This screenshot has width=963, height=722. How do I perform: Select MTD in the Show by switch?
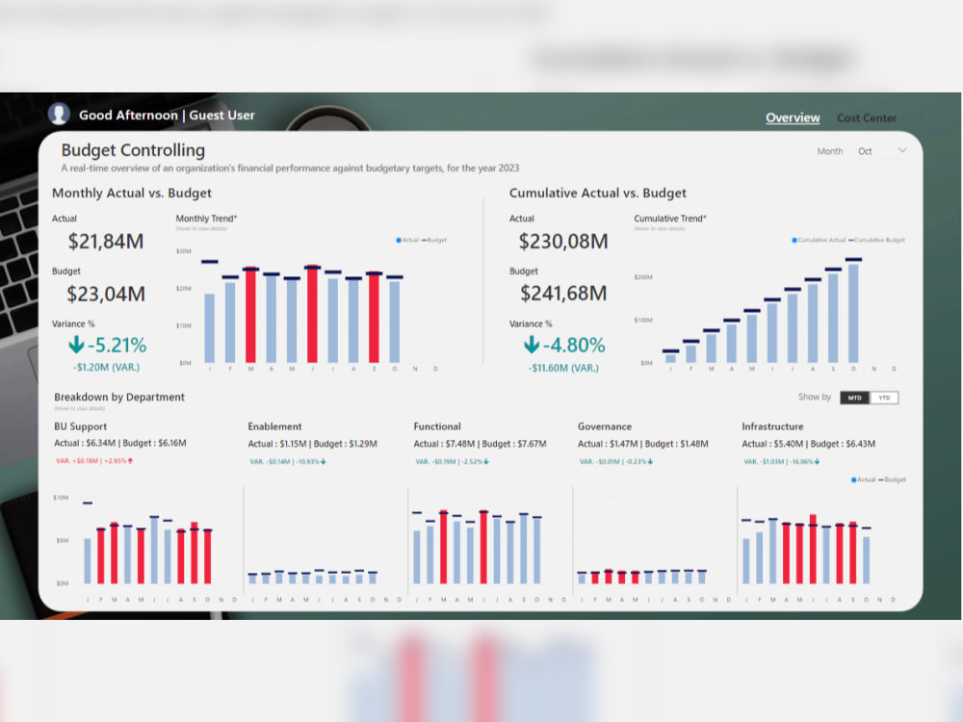(853, 397)
